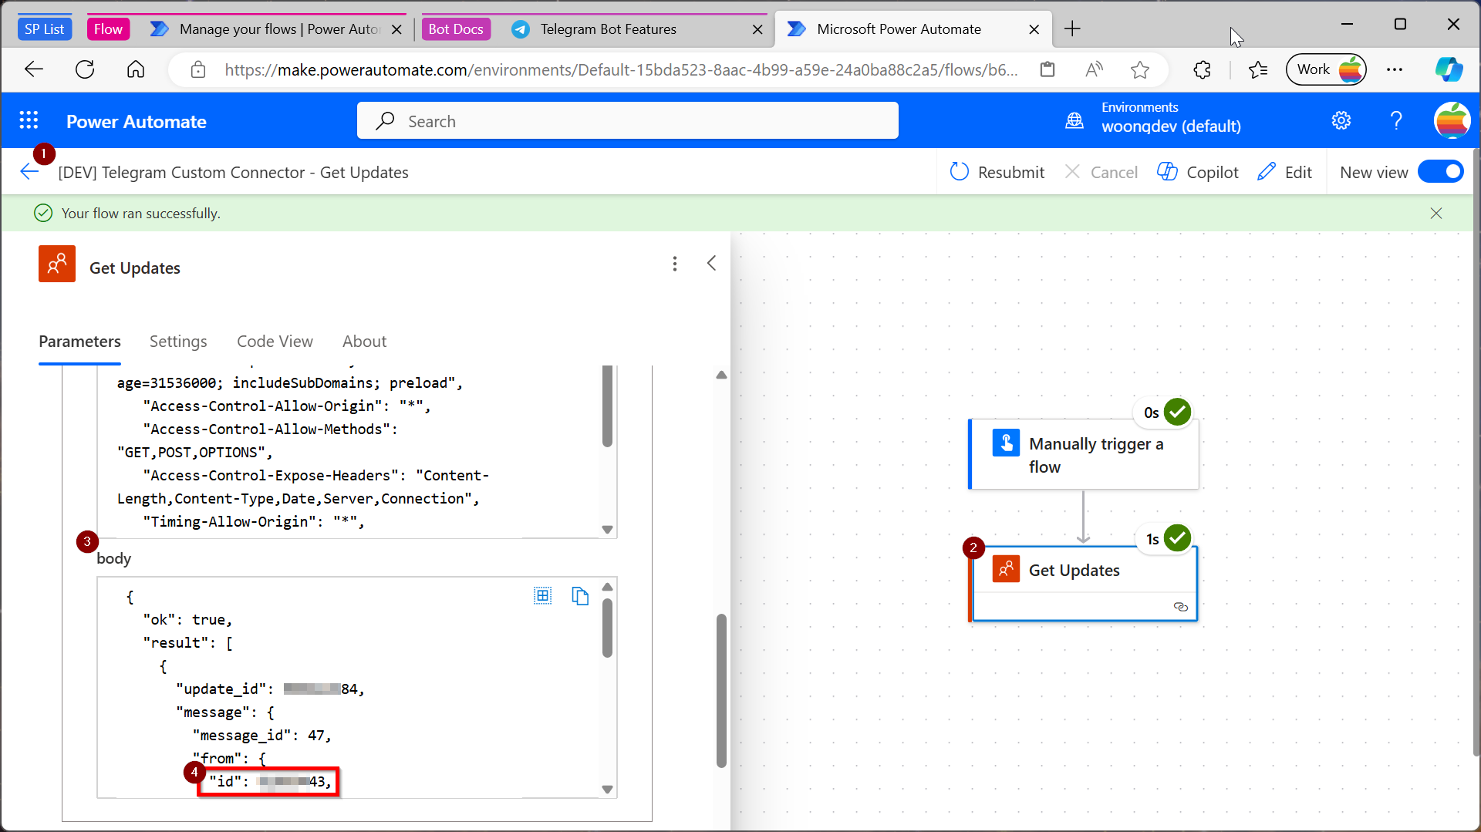
Task: Click the body box scroll down arrow
Action: click(x=607, y=789)
